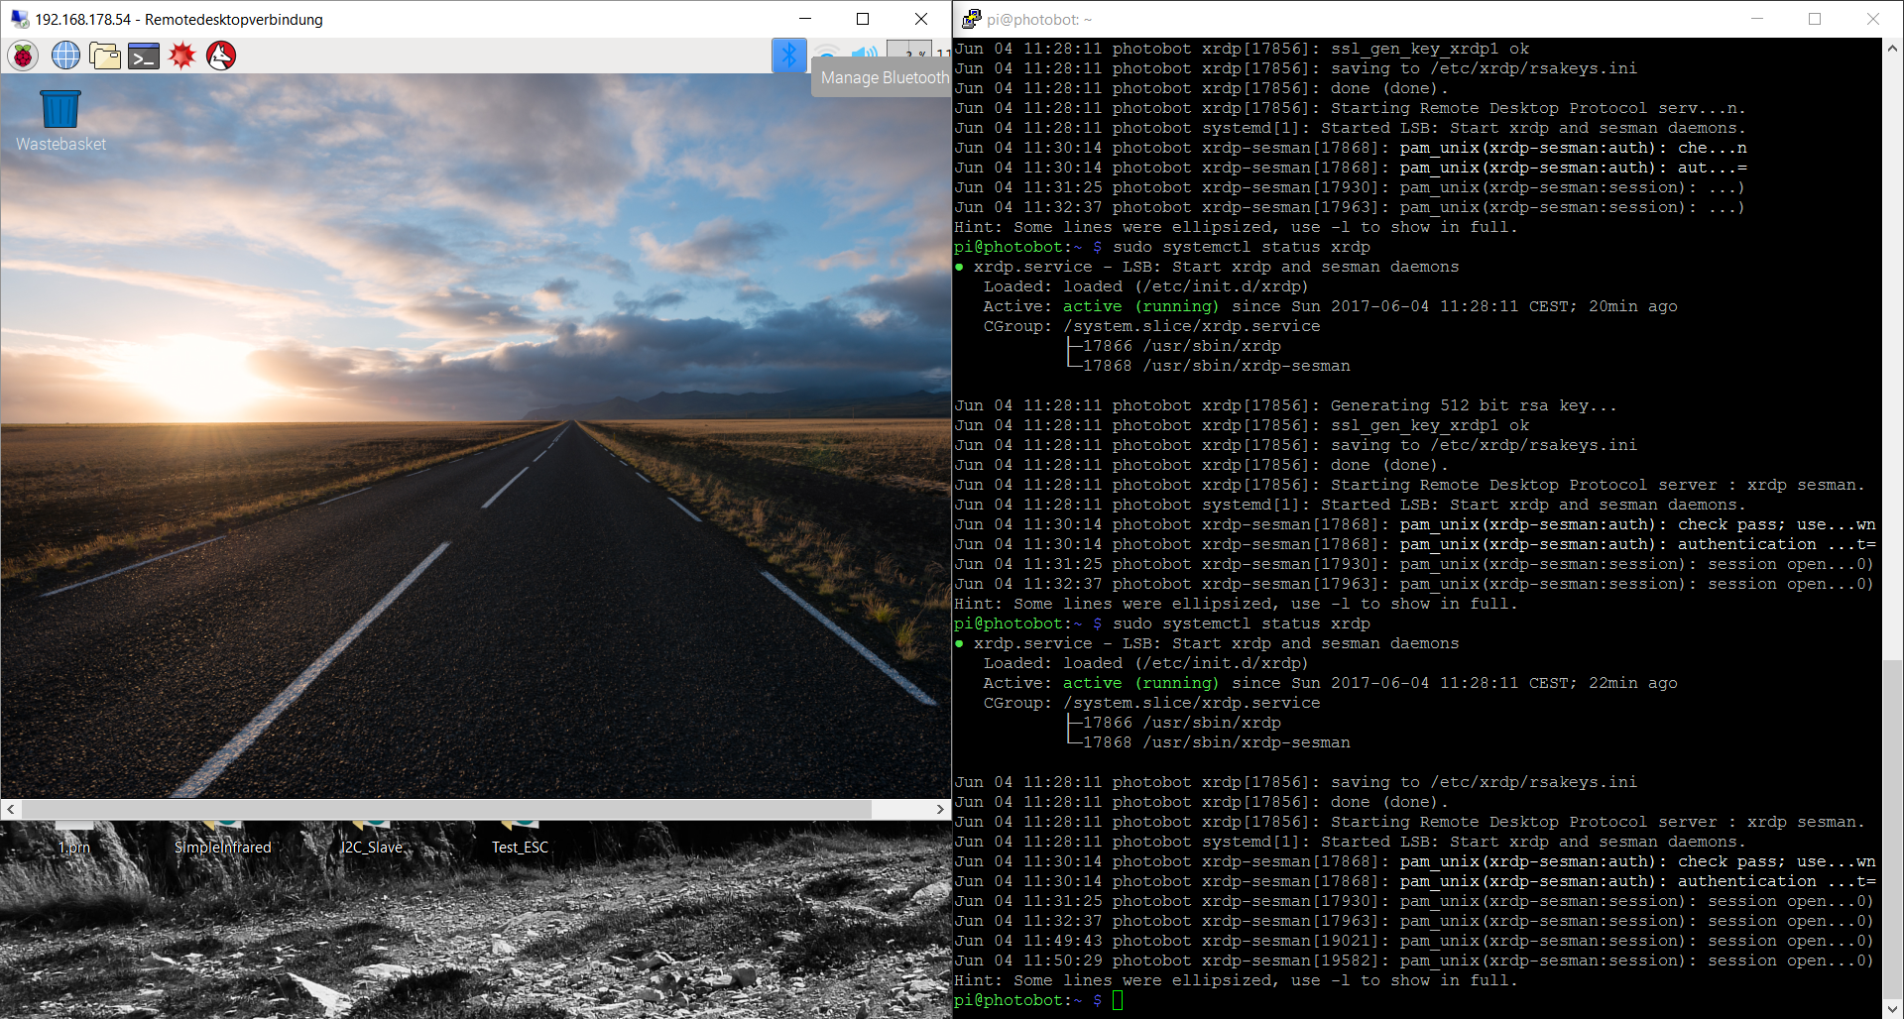This screenshot has height=1019, width=1904.
Task: Minimize the Remote Desktop window
Action: 805,19
